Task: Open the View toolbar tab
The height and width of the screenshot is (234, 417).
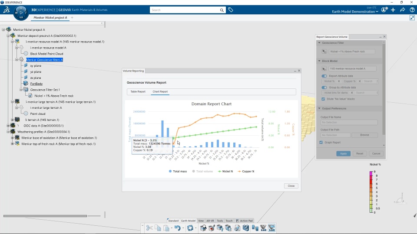Action: [x=201, y=221]
